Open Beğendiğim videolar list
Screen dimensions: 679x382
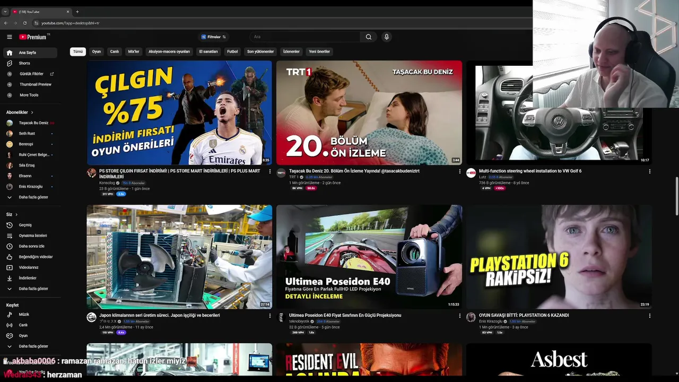(x=31, y=257)
